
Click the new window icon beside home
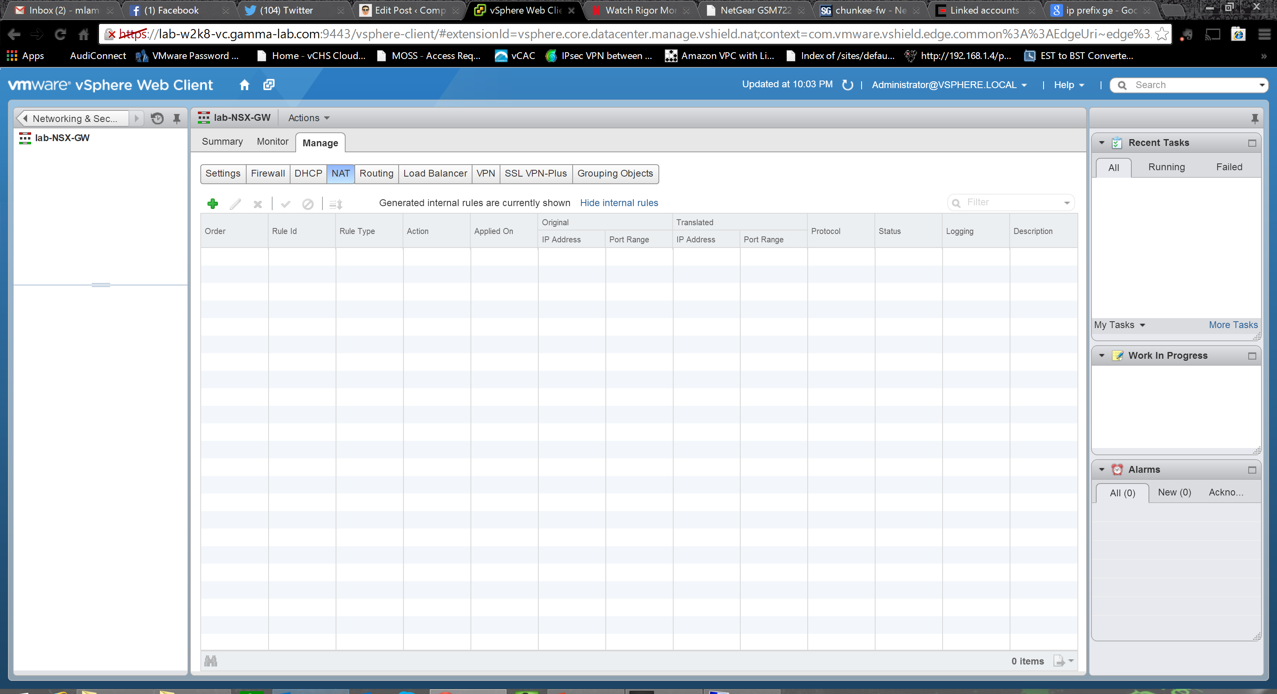click(269, 85)
